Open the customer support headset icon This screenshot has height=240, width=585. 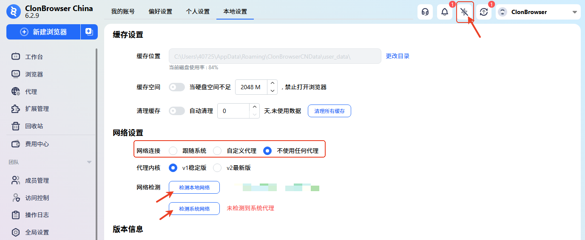[425, 12]
